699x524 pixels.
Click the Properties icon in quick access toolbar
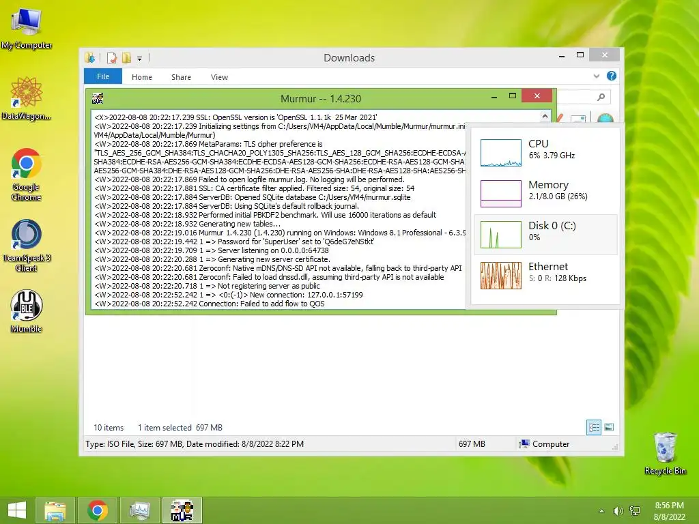click(112, 58)
